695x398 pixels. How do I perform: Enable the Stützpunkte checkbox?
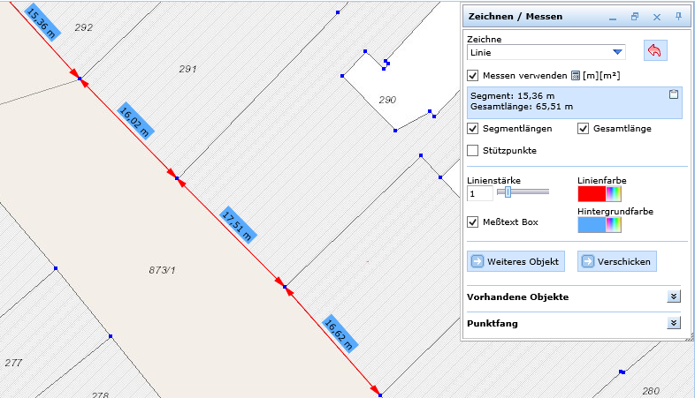pyautogui.click(x=472, y=151)
